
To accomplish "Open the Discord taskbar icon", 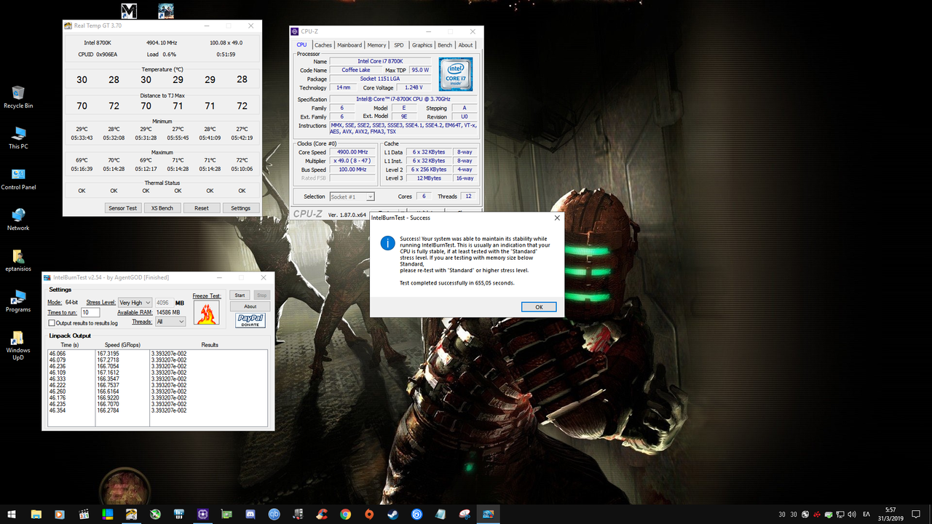I will point(250,515).
